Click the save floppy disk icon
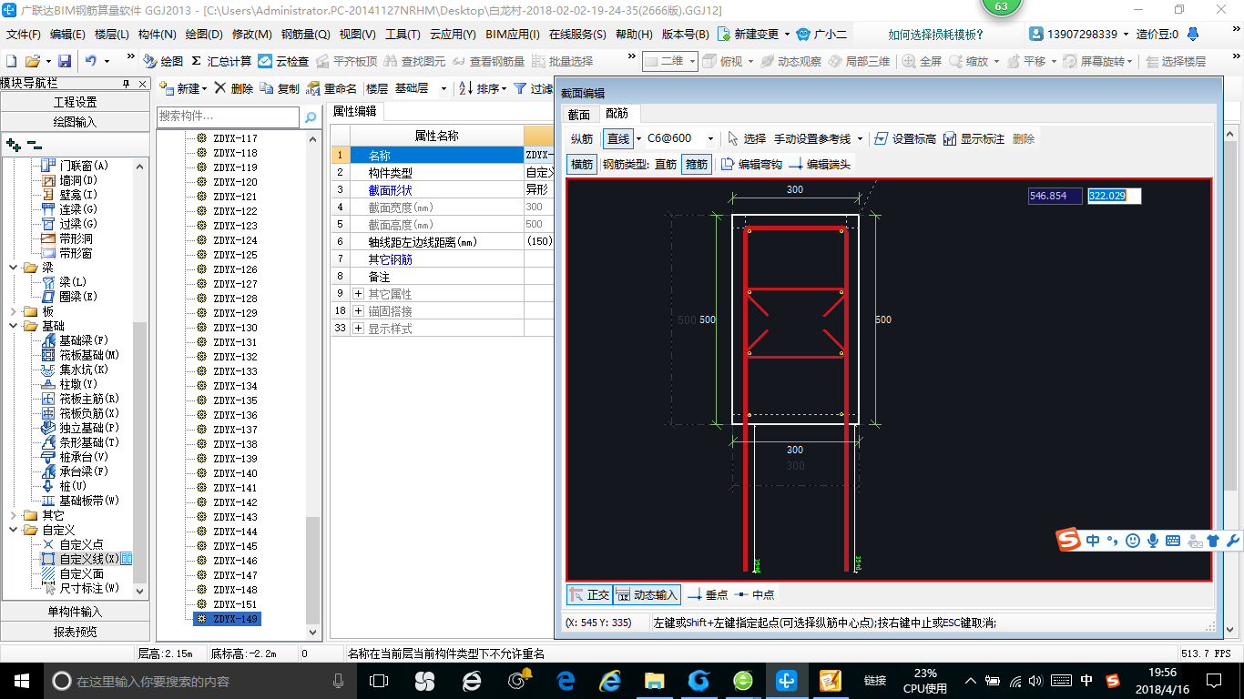This screenshot has width=1244, height=699. tap(65, 61)
